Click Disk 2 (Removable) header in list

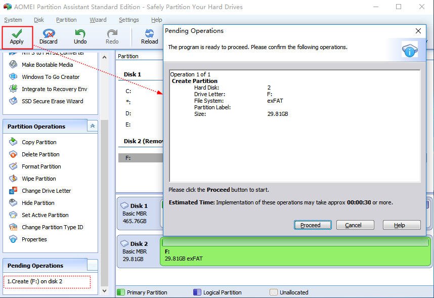coord(143,141)
